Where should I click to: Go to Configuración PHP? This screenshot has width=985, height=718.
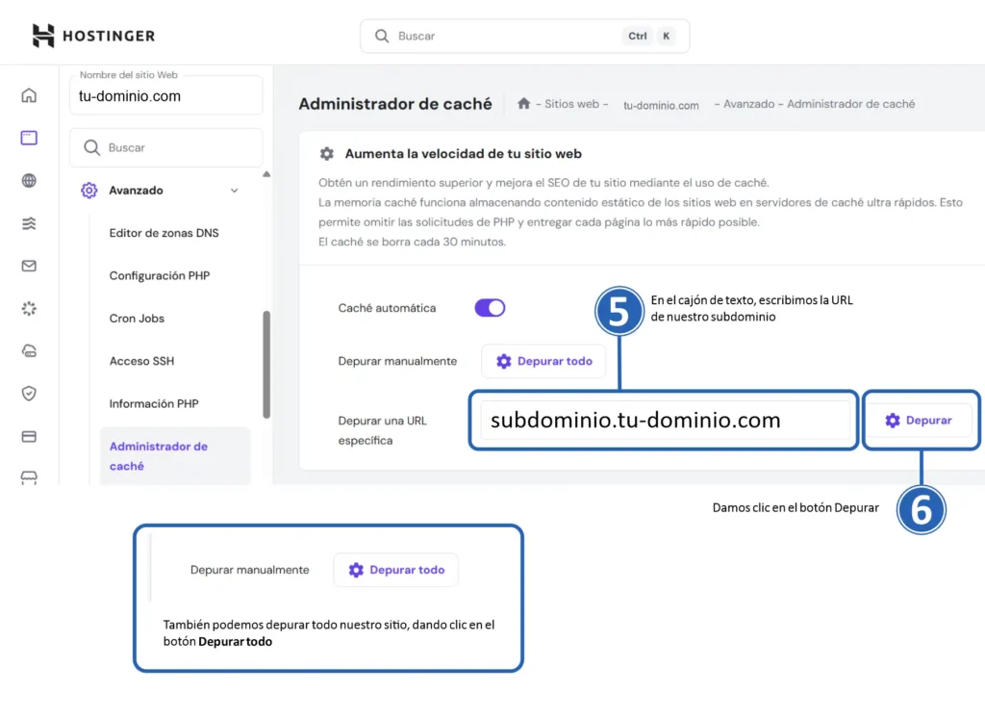pyautogui.click(x=159, y=276)
